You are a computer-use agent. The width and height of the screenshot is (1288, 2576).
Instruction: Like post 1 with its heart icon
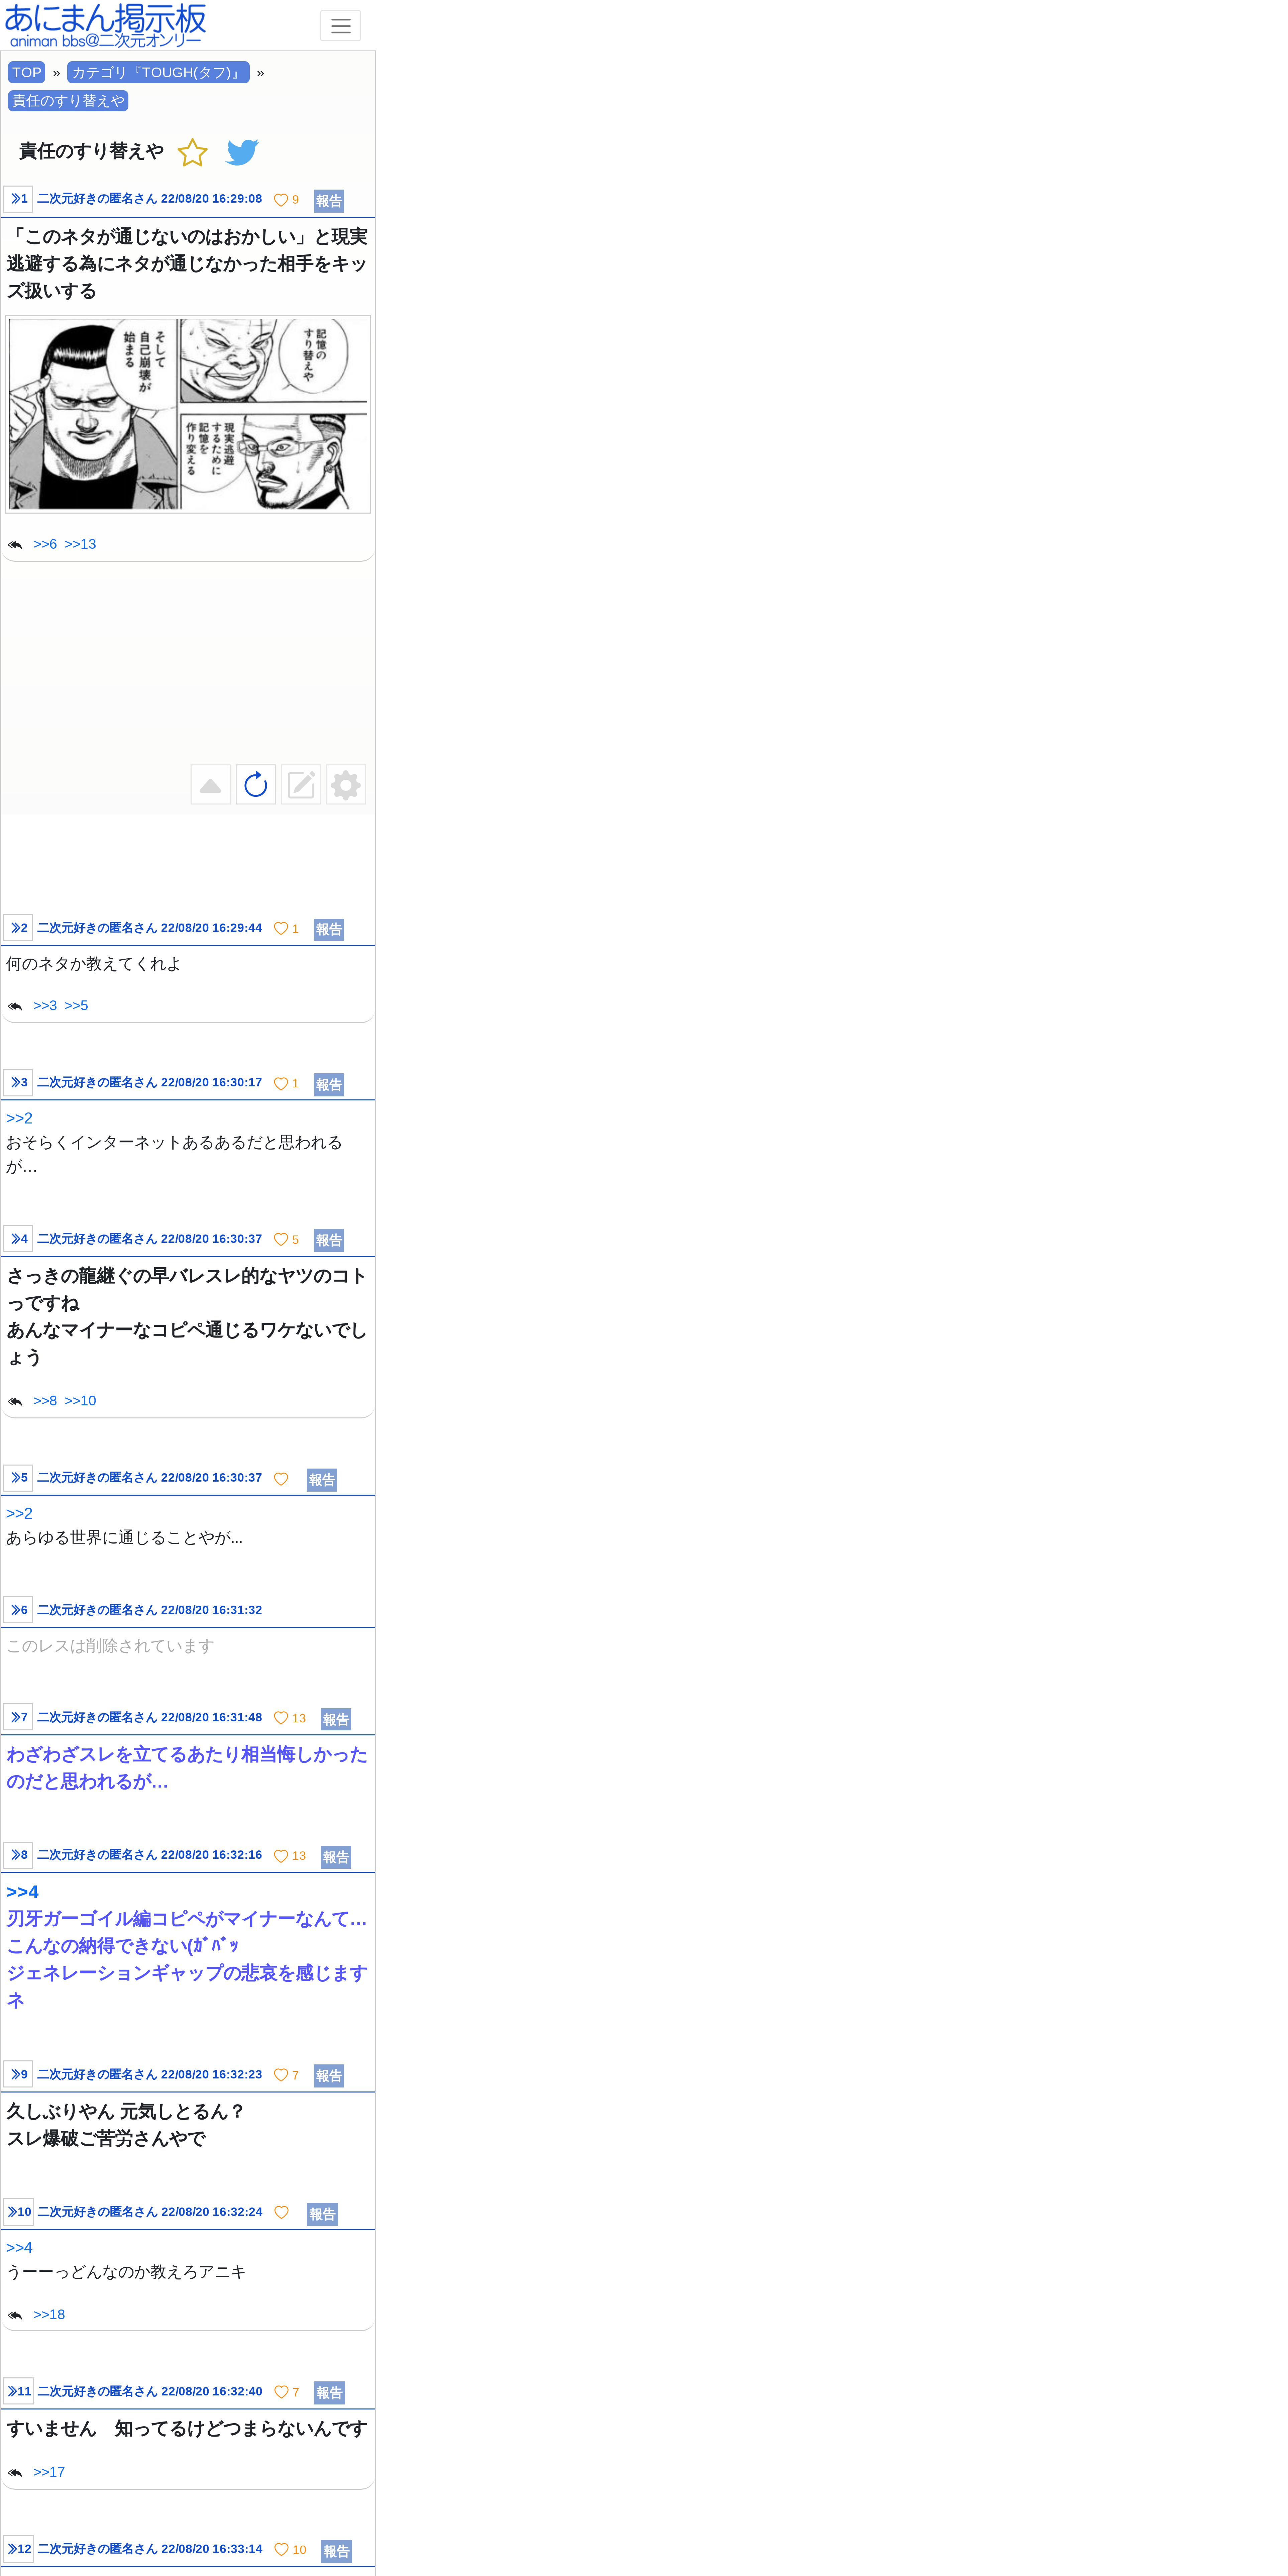tap(281, 200)
